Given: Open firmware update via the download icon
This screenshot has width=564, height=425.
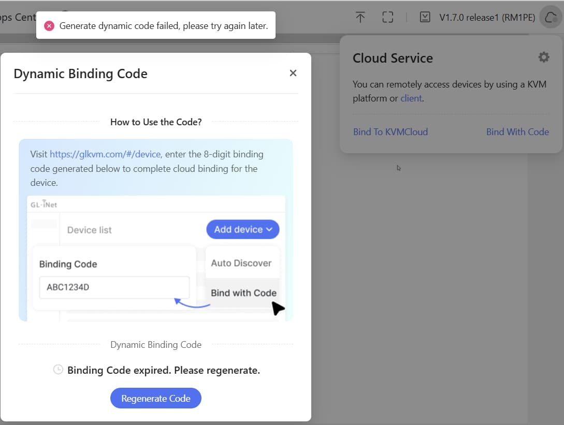Looking at the screenshot, I should click(x=425, y=17).
